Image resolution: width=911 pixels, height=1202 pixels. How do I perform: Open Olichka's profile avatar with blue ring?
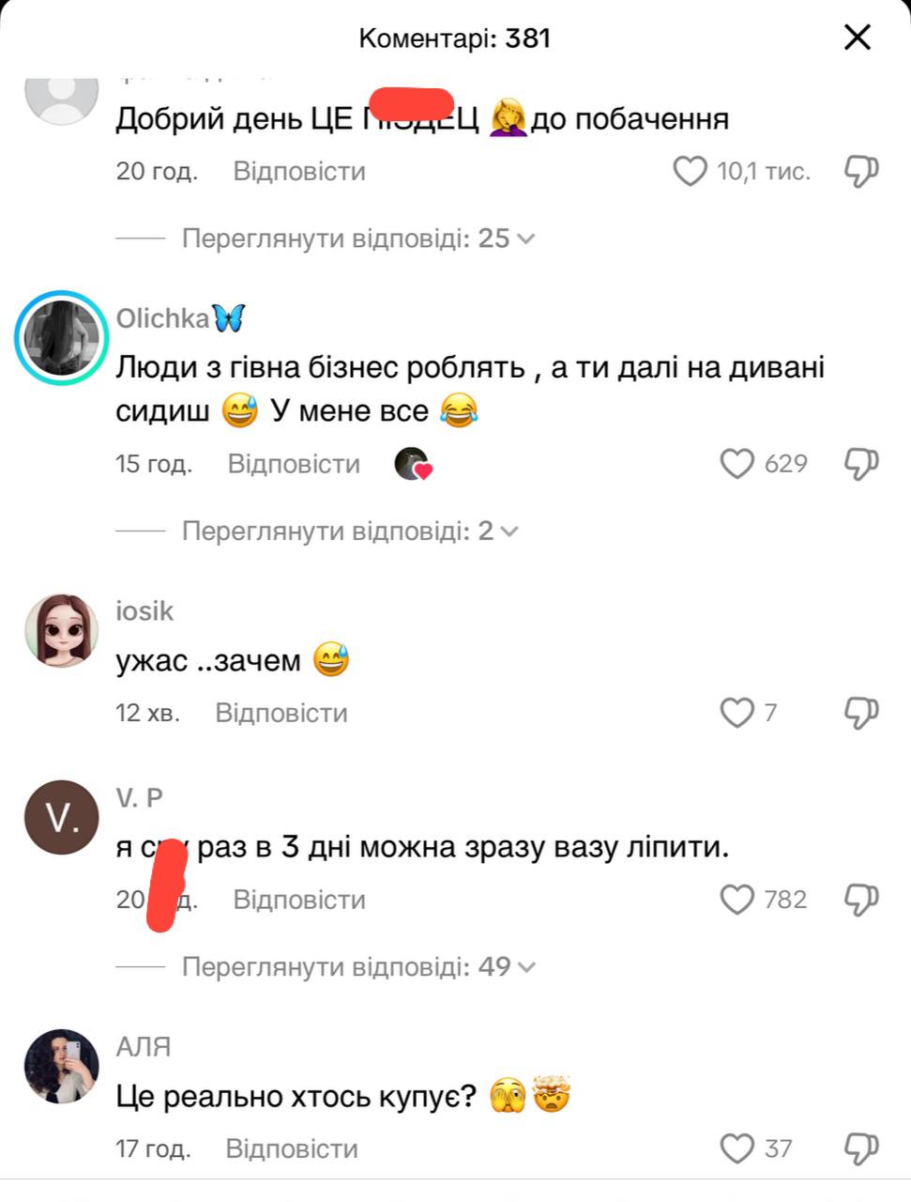[x=62, y=338]
